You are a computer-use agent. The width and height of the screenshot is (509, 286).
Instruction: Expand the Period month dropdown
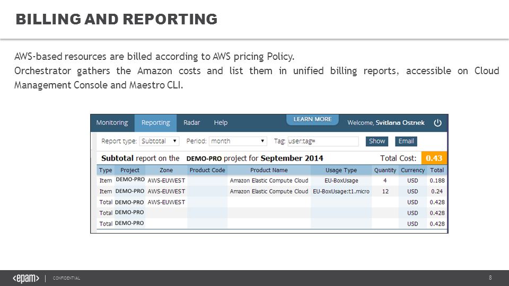tap(238, 141)
